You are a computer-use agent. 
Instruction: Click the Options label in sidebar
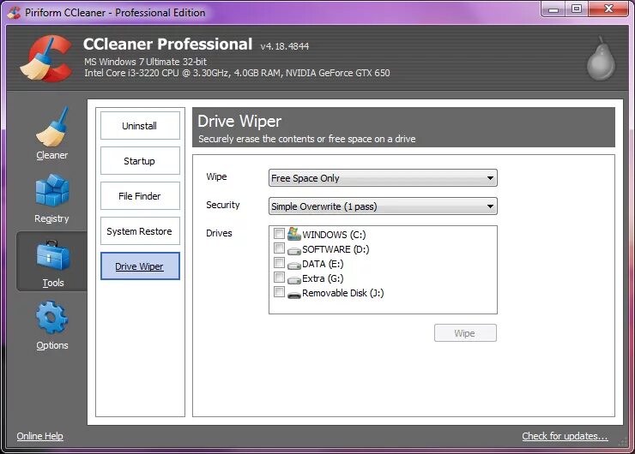pyautogui.click(x=51, y=346)
